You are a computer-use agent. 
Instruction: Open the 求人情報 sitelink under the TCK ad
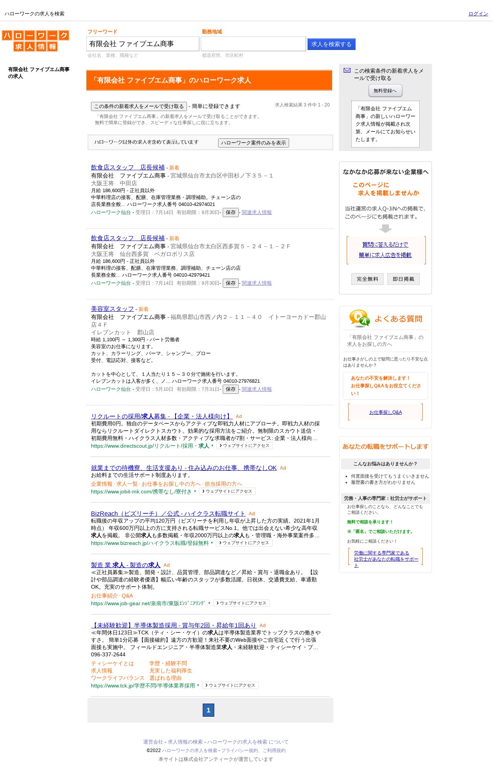tap(102, 671)
